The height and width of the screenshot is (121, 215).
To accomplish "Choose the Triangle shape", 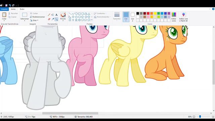I will 89,14.
